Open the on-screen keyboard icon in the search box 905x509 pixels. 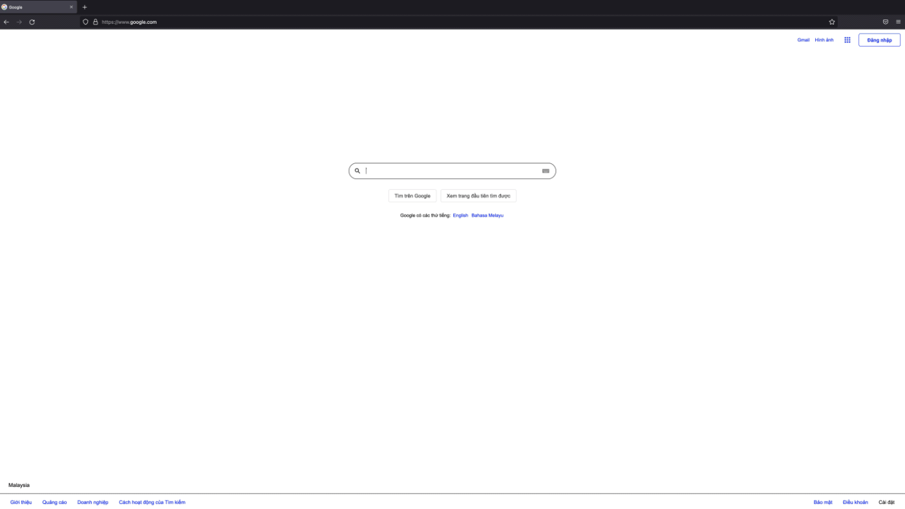pyautogui.click(x=546, y=171)
